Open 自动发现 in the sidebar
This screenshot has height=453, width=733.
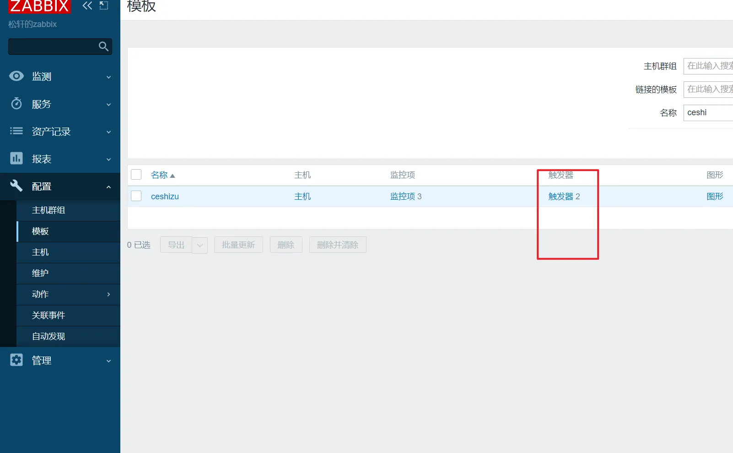coord(49,336)
